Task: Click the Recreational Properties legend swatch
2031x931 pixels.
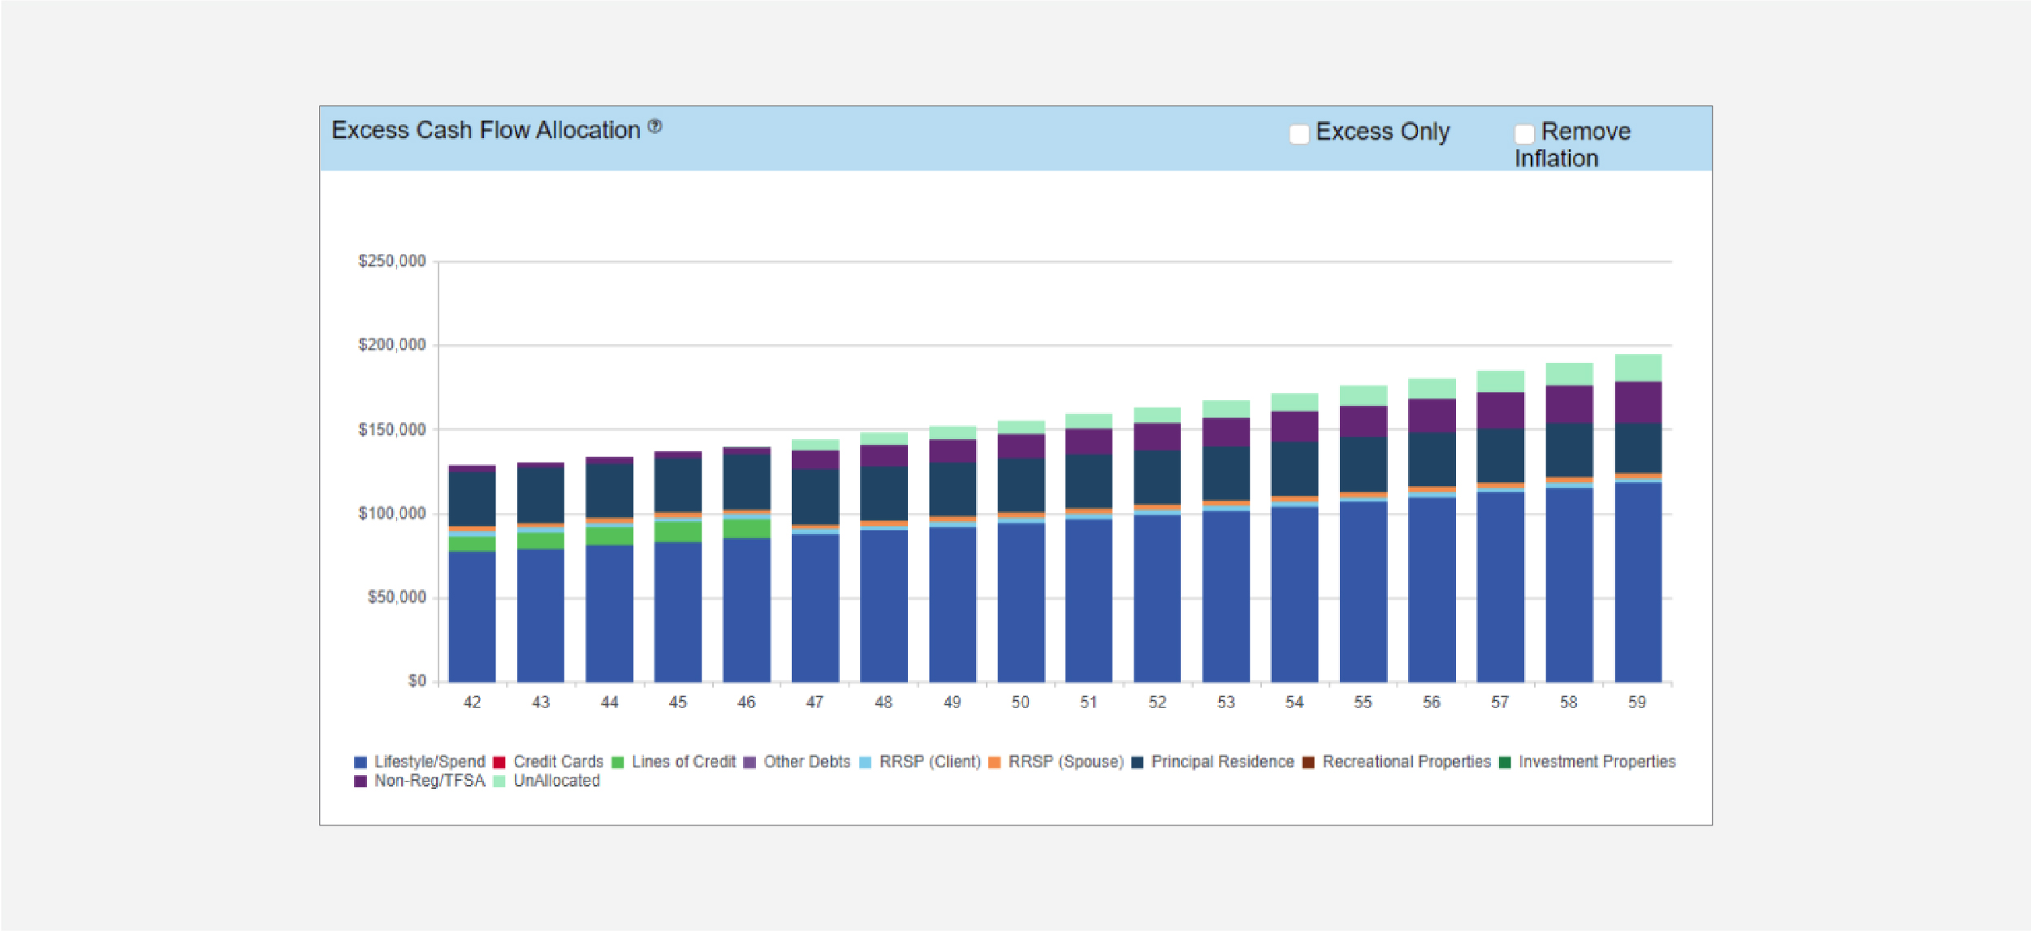Action: (x=1308, y=762)
